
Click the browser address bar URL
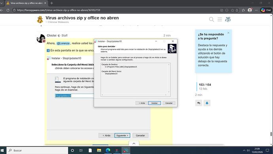[59, 10]
